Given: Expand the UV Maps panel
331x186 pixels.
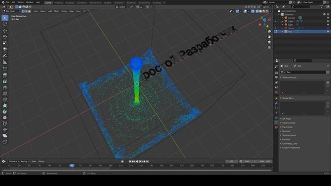Looking at the screenshot, I should (286, 119).
